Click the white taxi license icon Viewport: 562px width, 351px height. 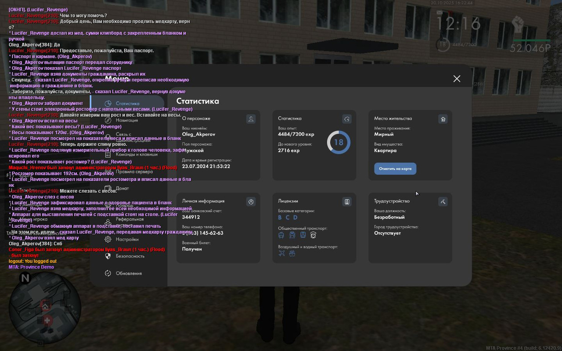[x=313, y=236]
